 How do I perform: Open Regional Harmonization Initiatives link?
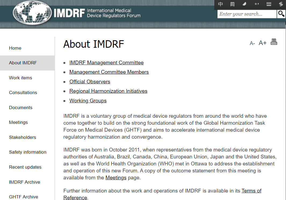(108, 91)
